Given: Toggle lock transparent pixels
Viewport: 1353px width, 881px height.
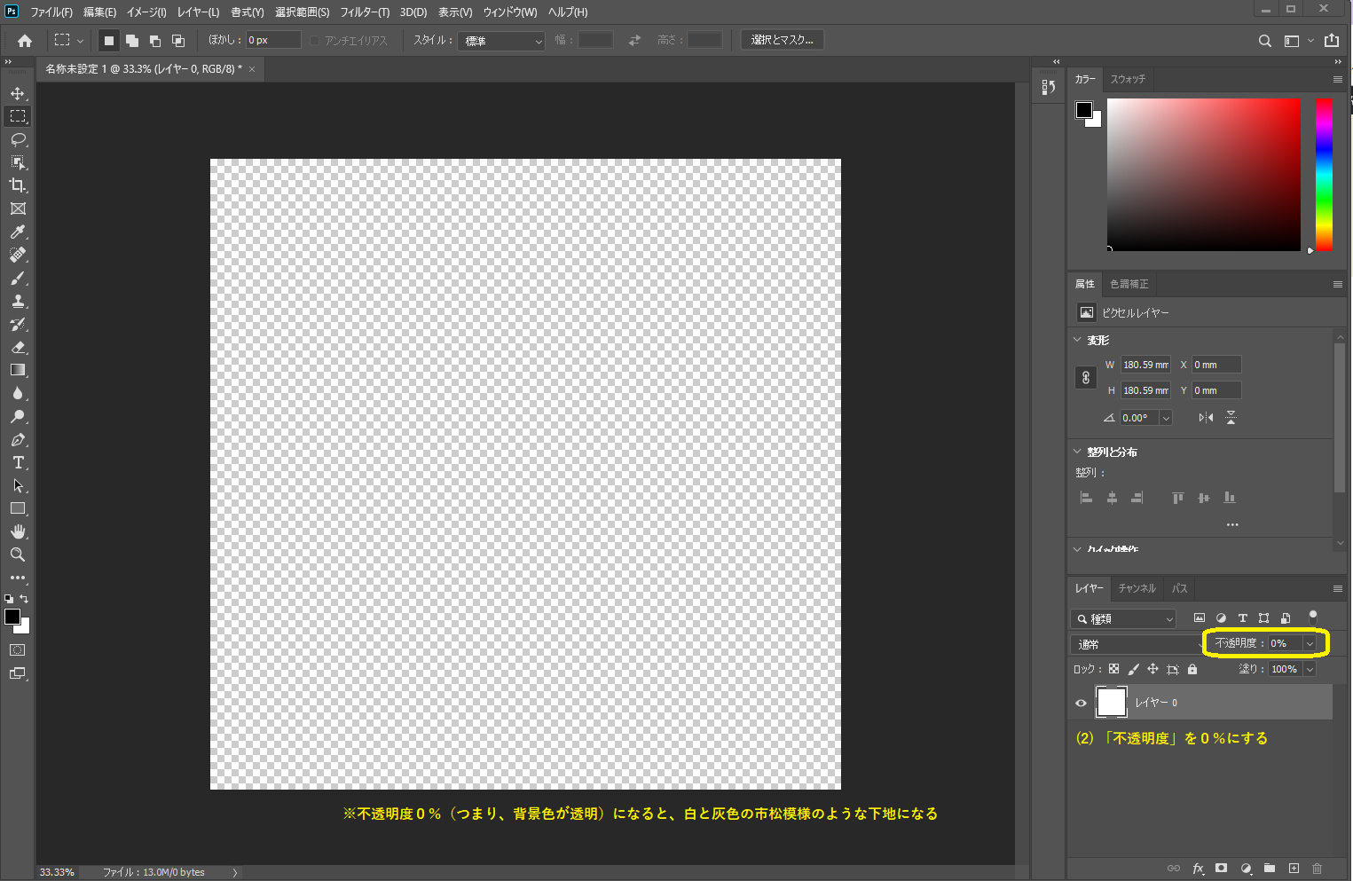Looking at the screenshot, I should click(x=1113, y=669).
